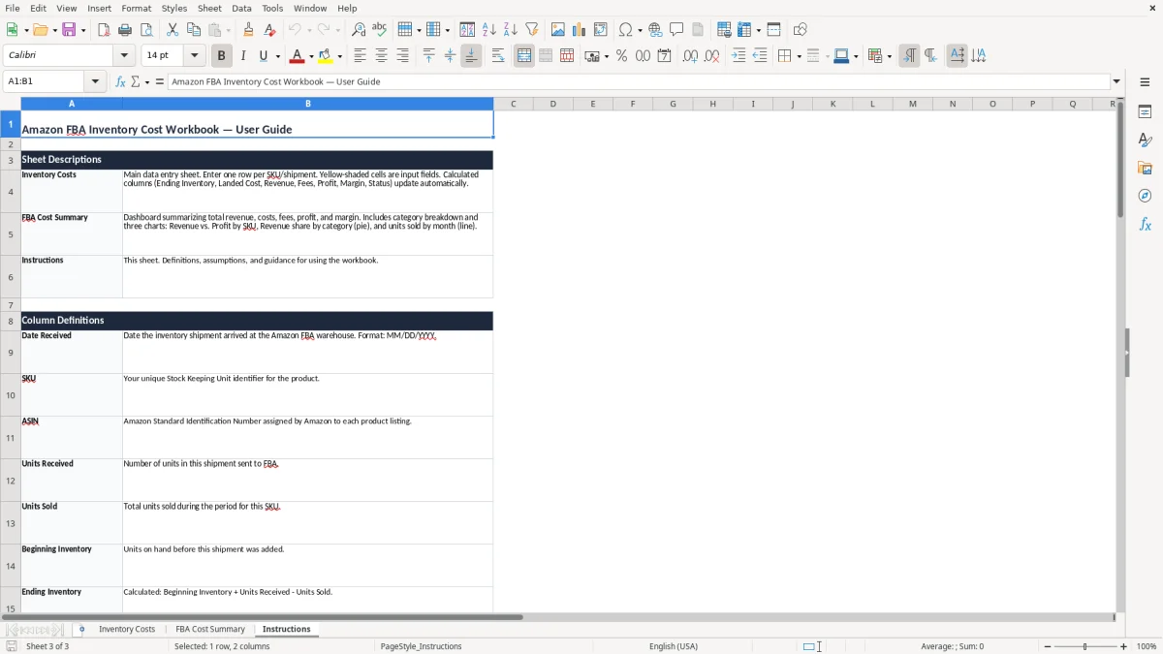Click the Cut scissors icon
This screenshot has width=1163, height=654.
pos(173,30)
